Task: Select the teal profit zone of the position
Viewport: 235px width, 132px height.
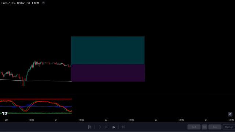Action: click(x=108, y=50)
